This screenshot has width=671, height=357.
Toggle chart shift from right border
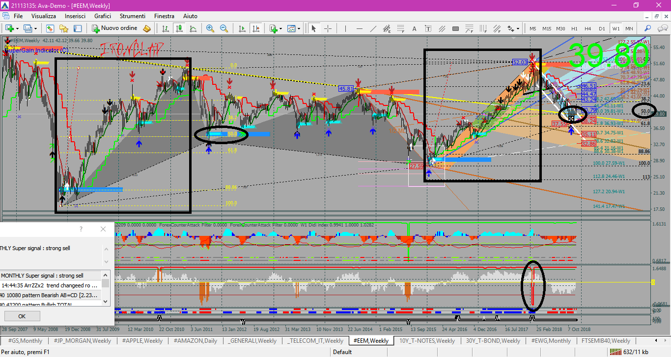(255, 28)
